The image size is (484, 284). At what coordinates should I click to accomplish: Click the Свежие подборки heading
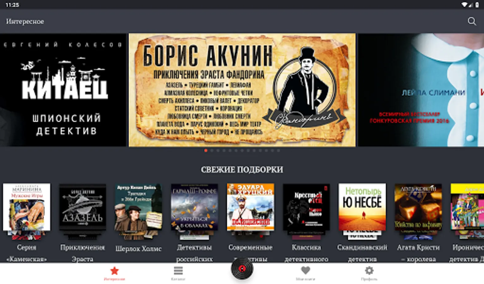point(242,169)
